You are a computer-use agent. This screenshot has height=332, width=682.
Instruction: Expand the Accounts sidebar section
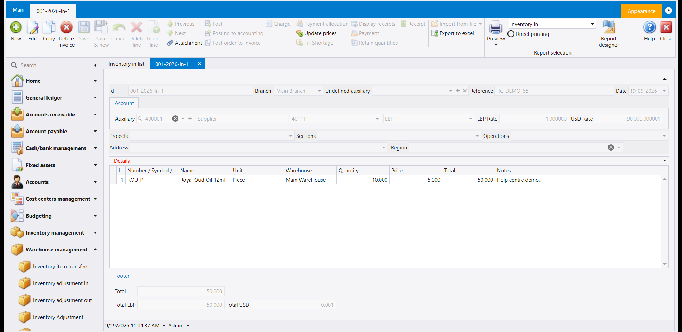point(95,182)
